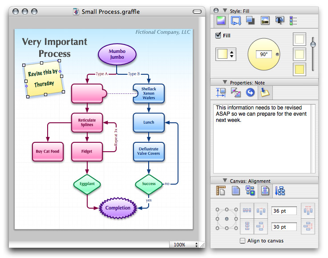Viewport: 328px width, 258px height.
Task: Open the Fill style inspector icon
Action: [221, 20]
